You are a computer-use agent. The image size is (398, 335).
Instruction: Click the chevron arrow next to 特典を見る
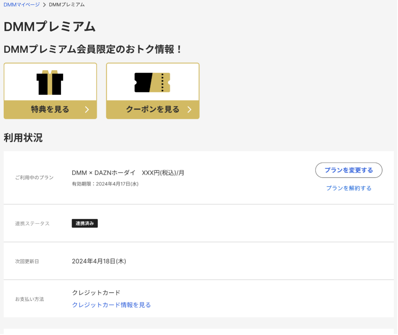click(87, 109)
